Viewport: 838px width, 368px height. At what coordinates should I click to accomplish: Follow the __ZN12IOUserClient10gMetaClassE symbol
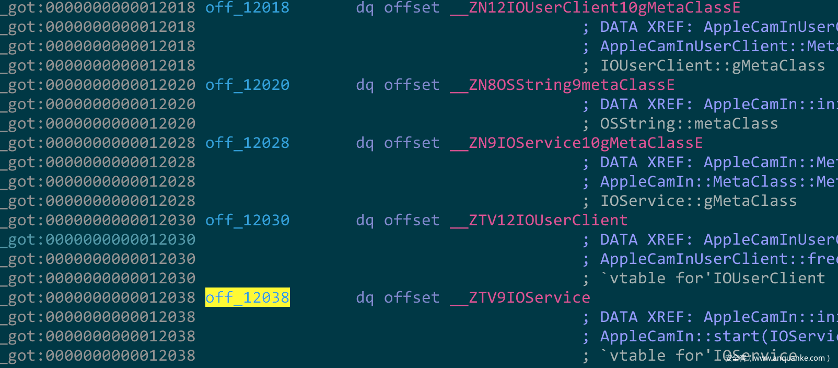click(595, 8)
